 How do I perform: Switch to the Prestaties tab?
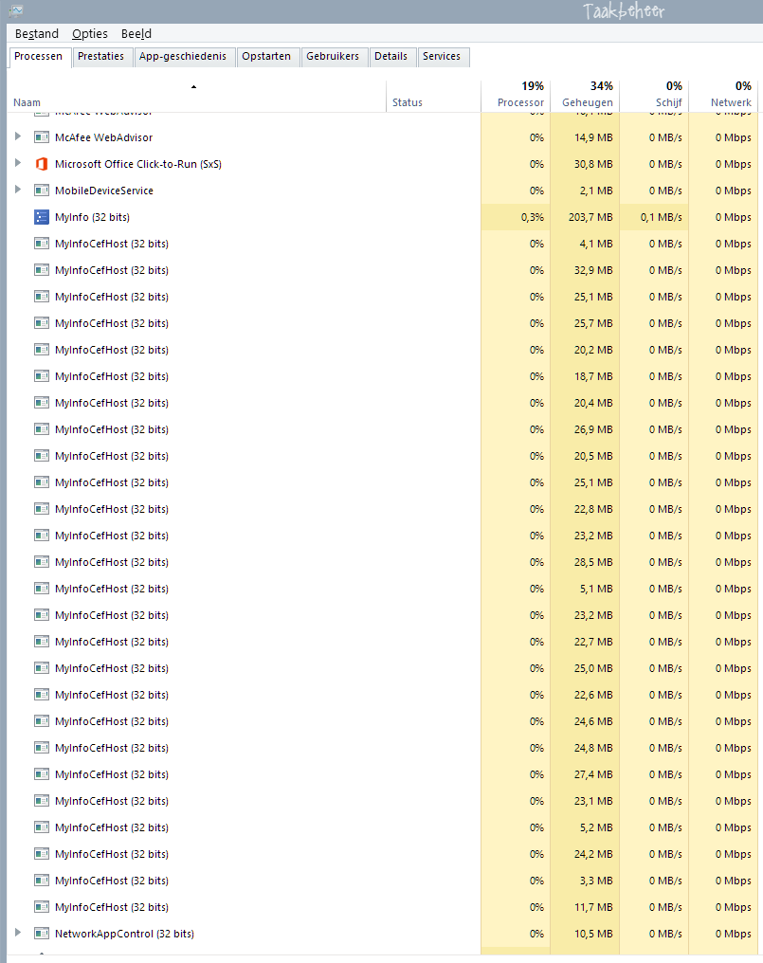click(x=101, y=57)
